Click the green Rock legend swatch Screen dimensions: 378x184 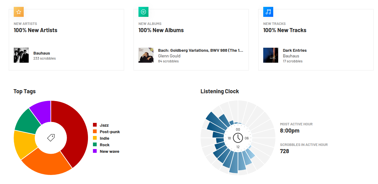click(x=95, y=145)
